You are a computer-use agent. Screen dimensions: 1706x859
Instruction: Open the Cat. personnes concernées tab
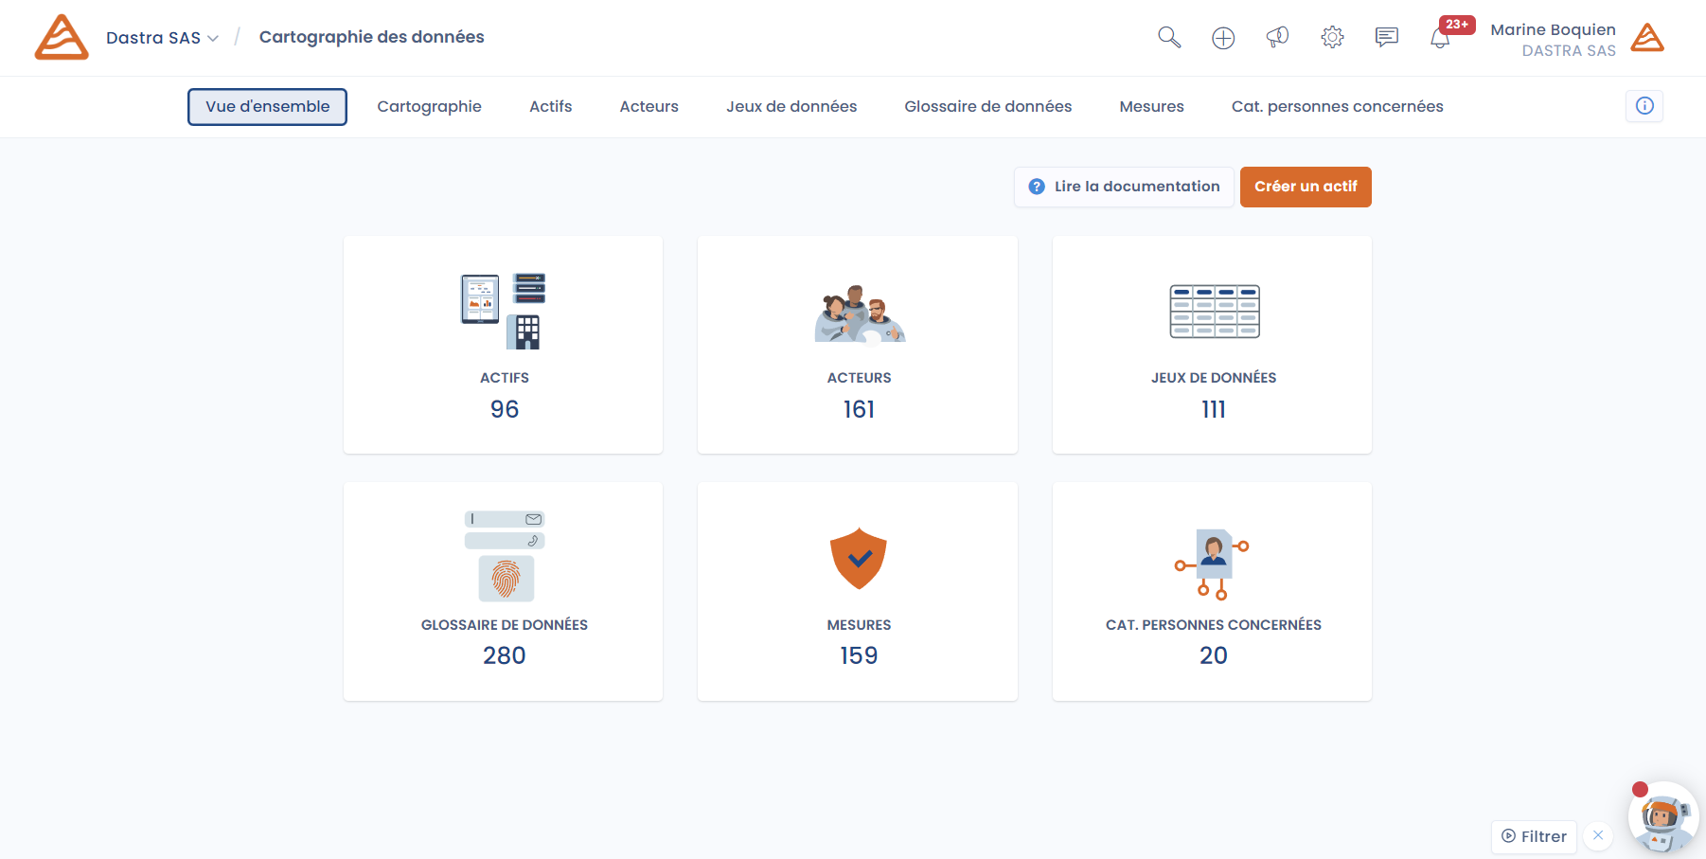pos(1337,107)
